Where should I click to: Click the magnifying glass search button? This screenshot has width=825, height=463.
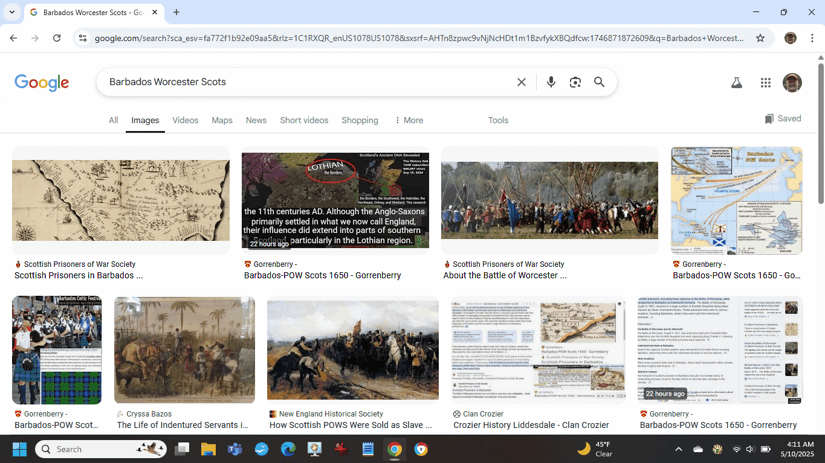click(x=599, y=82)
